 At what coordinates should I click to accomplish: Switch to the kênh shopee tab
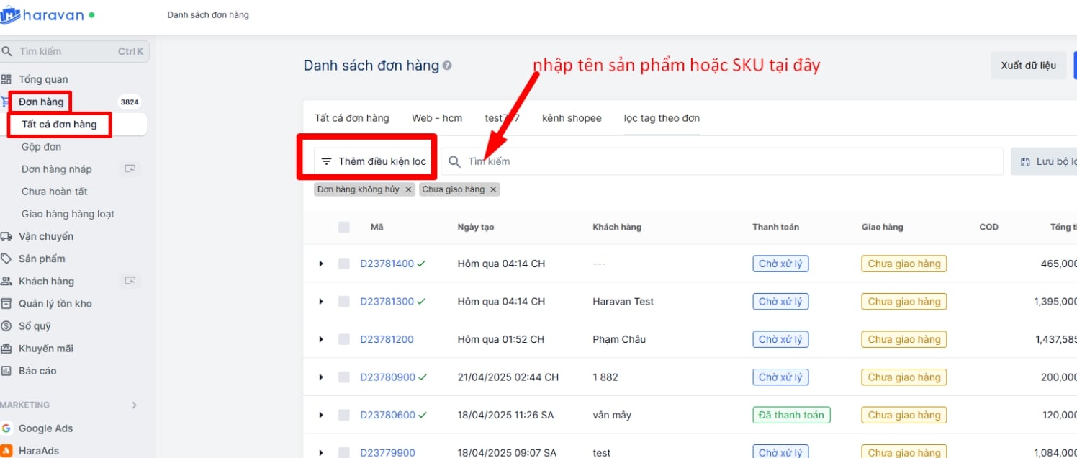572,118
